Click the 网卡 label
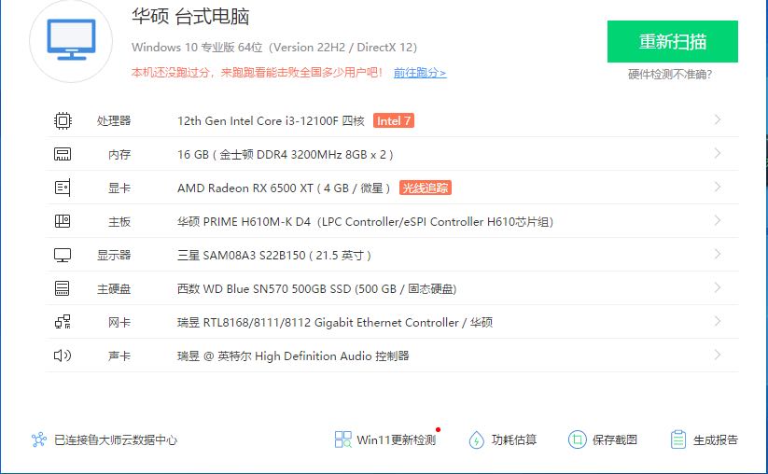Viewport: 768px width, 474px height. point(119,323)
